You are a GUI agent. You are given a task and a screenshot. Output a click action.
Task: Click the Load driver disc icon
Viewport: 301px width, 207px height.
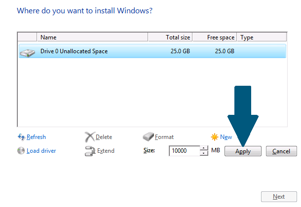[21, 151]
